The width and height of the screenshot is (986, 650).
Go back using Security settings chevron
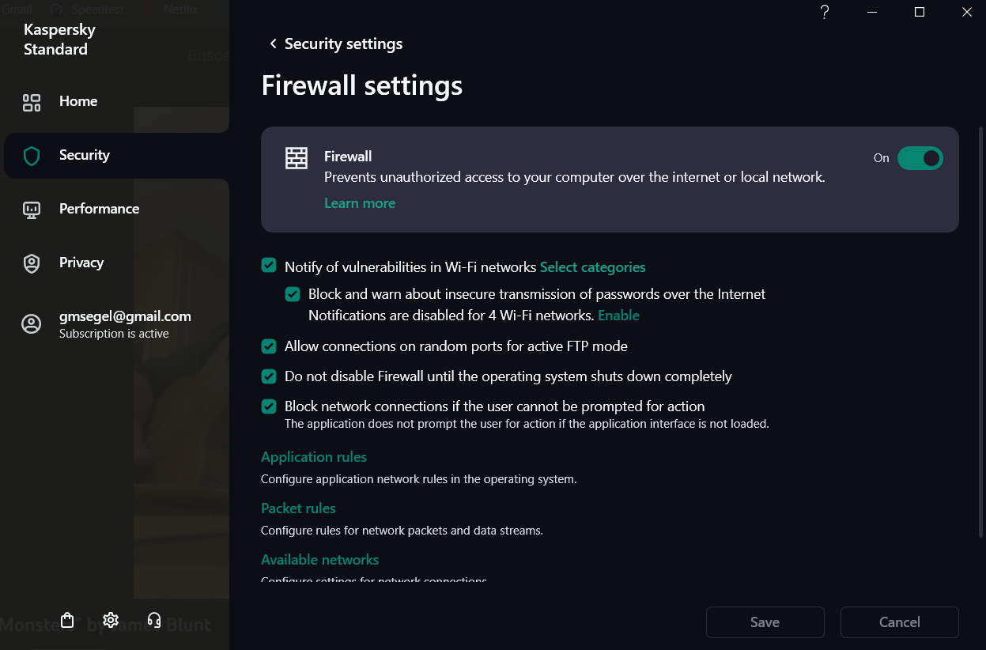pyautogui.click(x=273, y=44)
